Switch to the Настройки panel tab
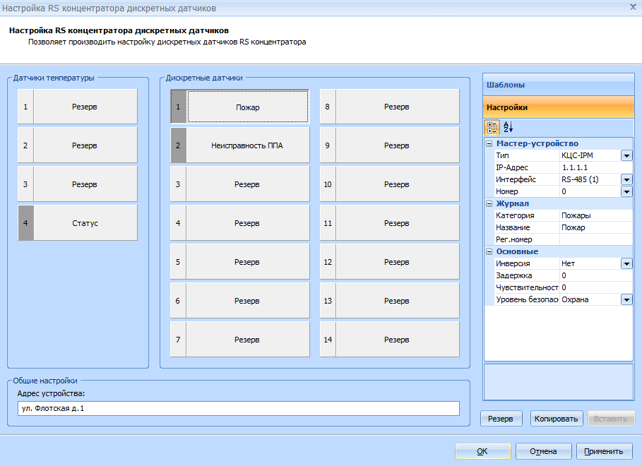The width and height of the screenshot is (642, 466). click(558, 107)
